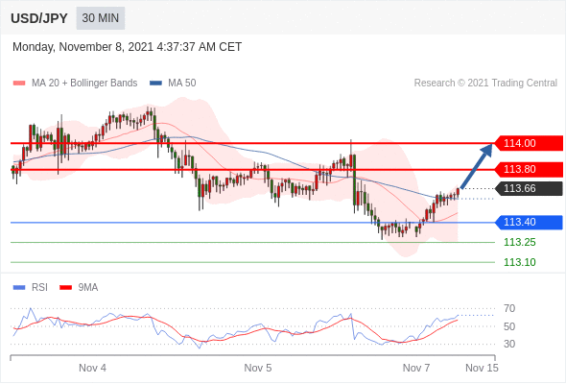Click the '9MA' legend label
This screenshot has height=384, width=566.
(x=88, y=288)
